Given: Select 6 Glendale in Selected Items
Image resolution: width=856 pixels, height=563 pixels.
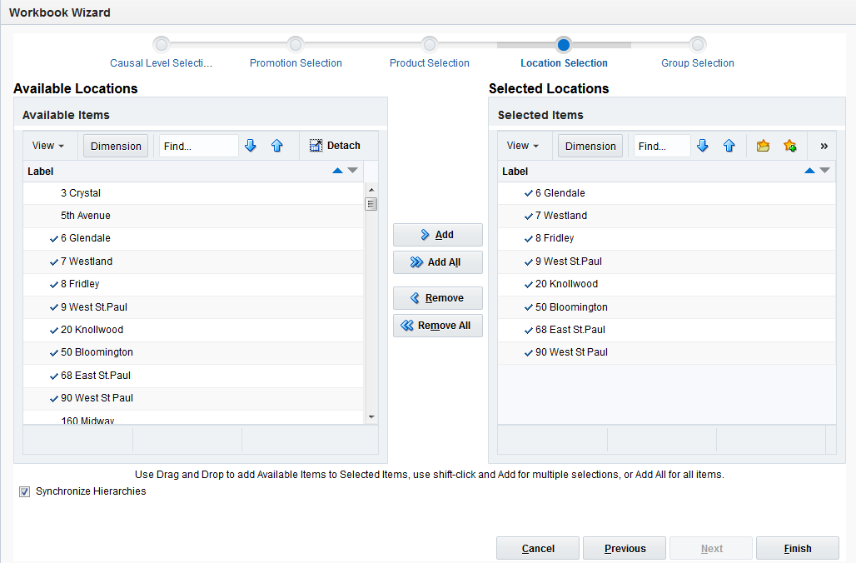Looking at the screenshot, I should click(667, 193).
